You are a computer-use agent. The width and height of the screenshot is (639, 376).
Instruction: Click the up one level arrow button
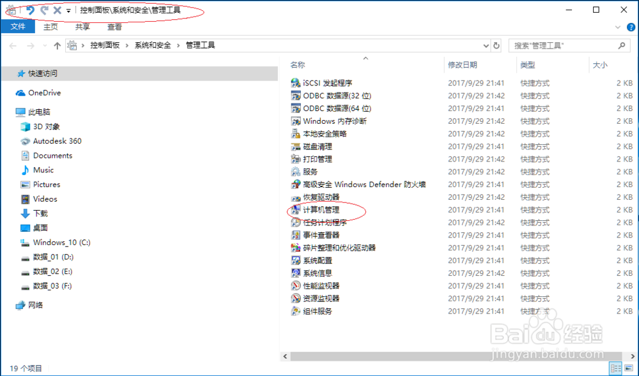pos(58,45)
